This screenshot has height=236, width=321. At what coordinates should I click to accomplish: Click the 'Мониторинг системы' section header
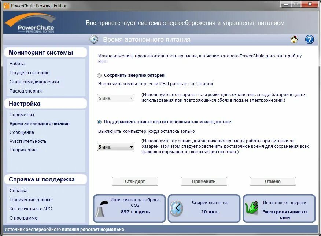click(x=46, y=53)
